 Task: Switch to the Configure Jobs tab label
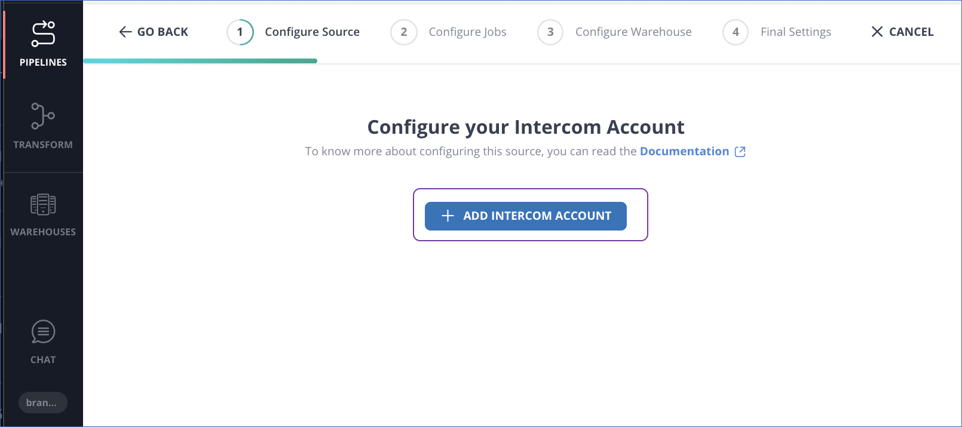point(468,32)
